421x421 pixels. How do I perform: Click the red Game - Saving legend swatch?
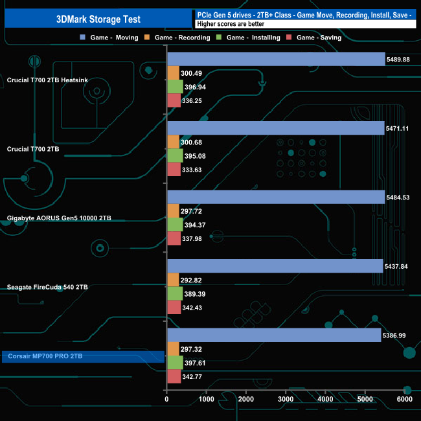pyautogui.click(x=289, y=37)
